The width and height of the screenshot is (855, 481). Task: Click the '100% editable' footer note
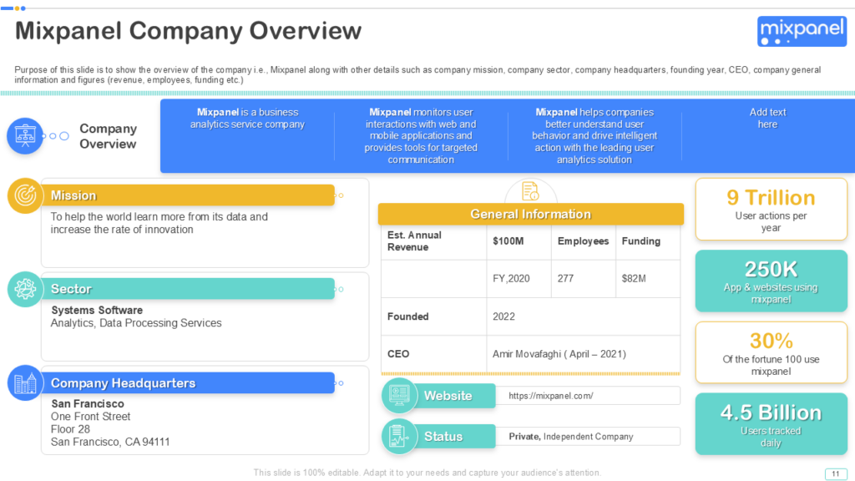(427, 473)
